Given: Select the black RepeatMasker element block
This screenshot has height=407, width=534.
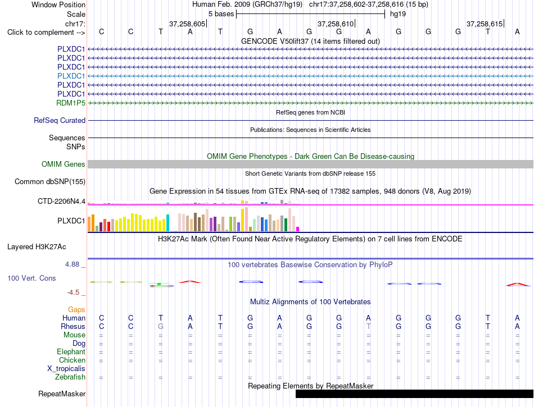Looking at the screenshot, I should point(414,394).
